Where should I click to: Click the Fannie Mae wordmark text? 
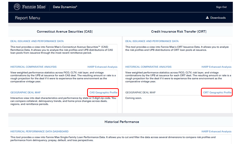coord(34,7)
